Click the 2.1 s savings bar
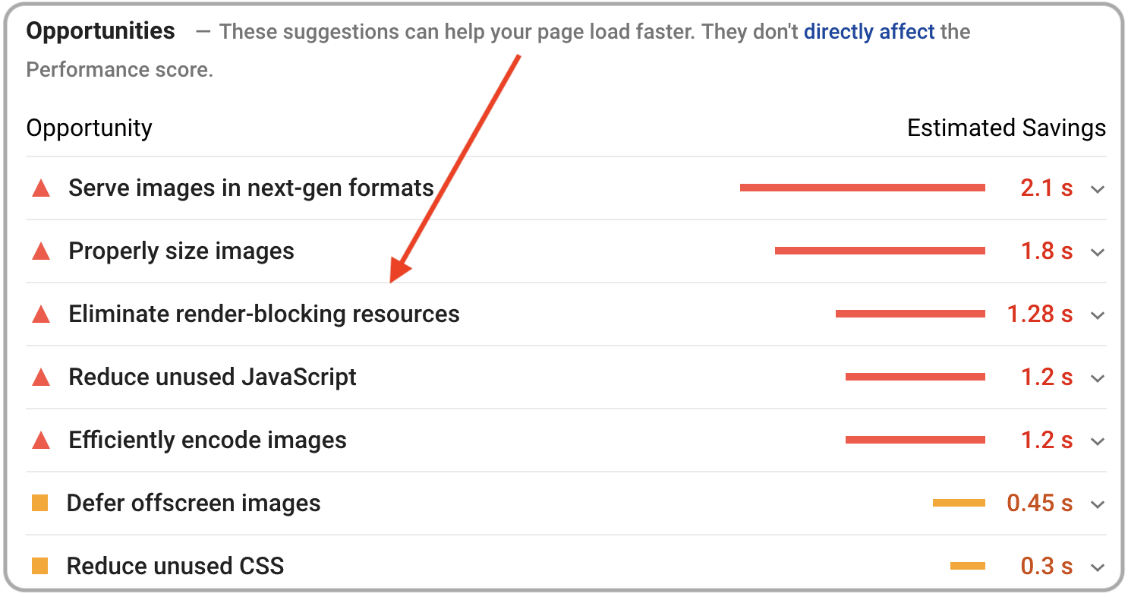This screenshot has width=1128, height=597. (862, 188)
